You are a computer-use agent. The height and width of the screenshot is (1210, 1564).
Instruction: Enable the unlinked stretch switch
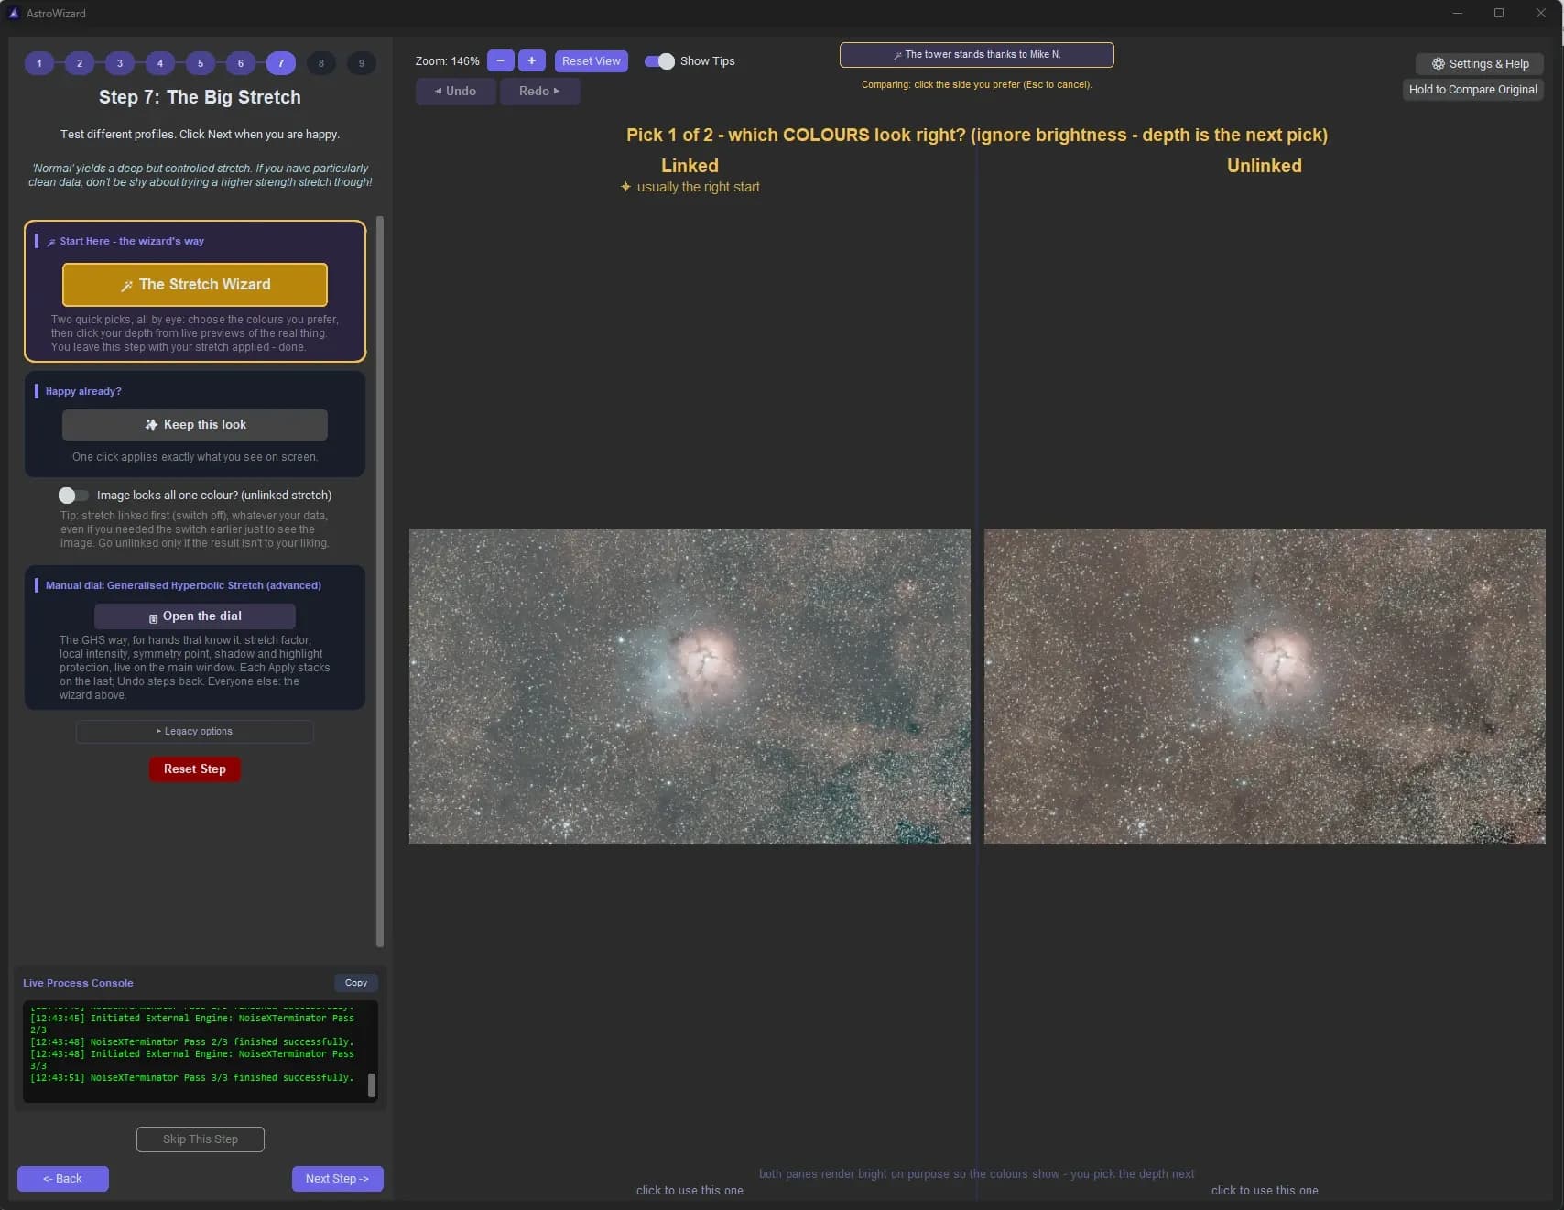click(x=73, y=495)
